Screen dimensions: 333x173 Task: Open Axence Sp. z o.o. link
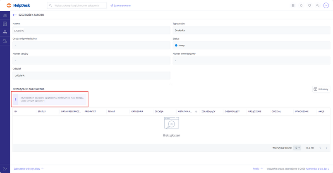pyautogui.click(x=317, y=169)
